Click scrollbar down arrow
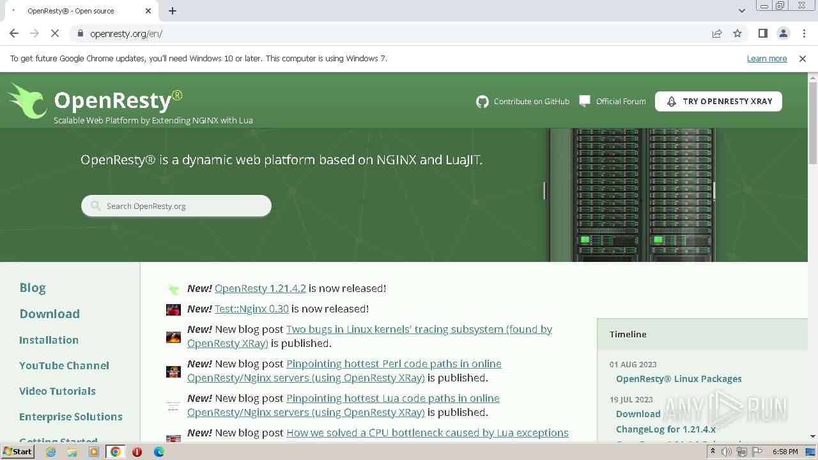The height and width of the screenshot is (460, 818). tap(813, 436)
